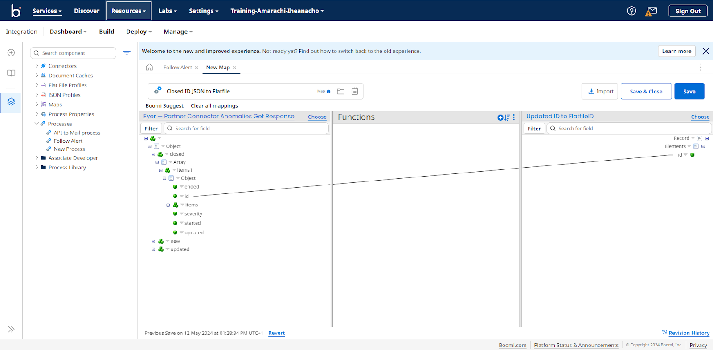This screenshot has width=713, height=350.
Task: Click the Import button
Action: point(600,91)
